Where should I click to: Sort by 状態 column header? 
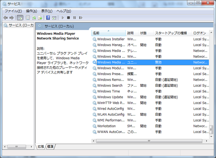146,33
